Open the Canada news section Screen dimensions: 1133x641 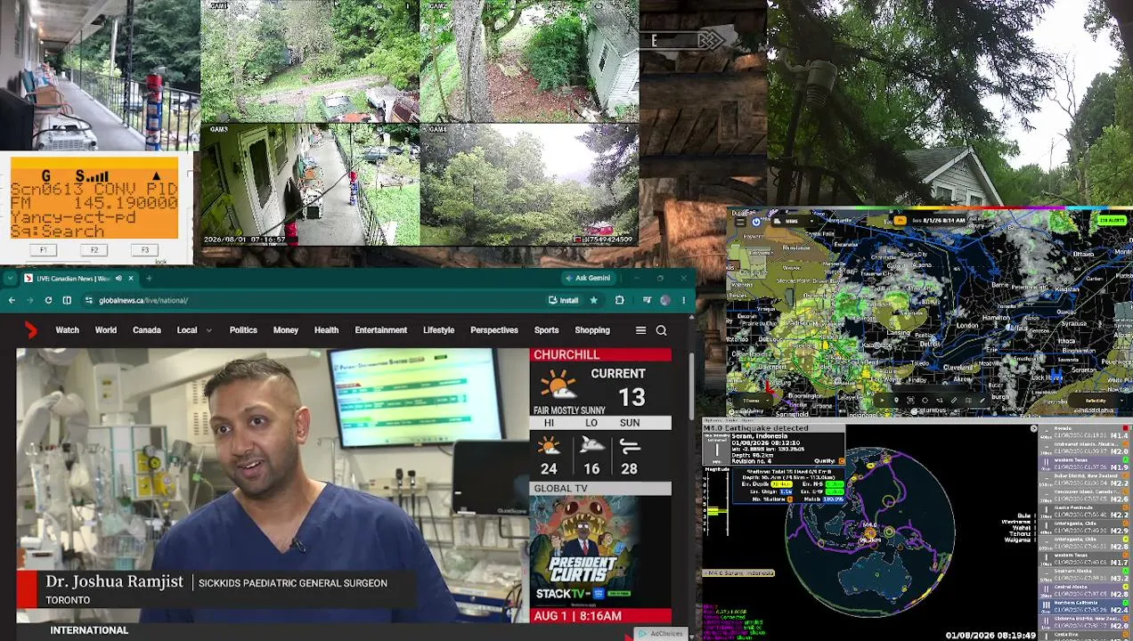coord(147,330)
